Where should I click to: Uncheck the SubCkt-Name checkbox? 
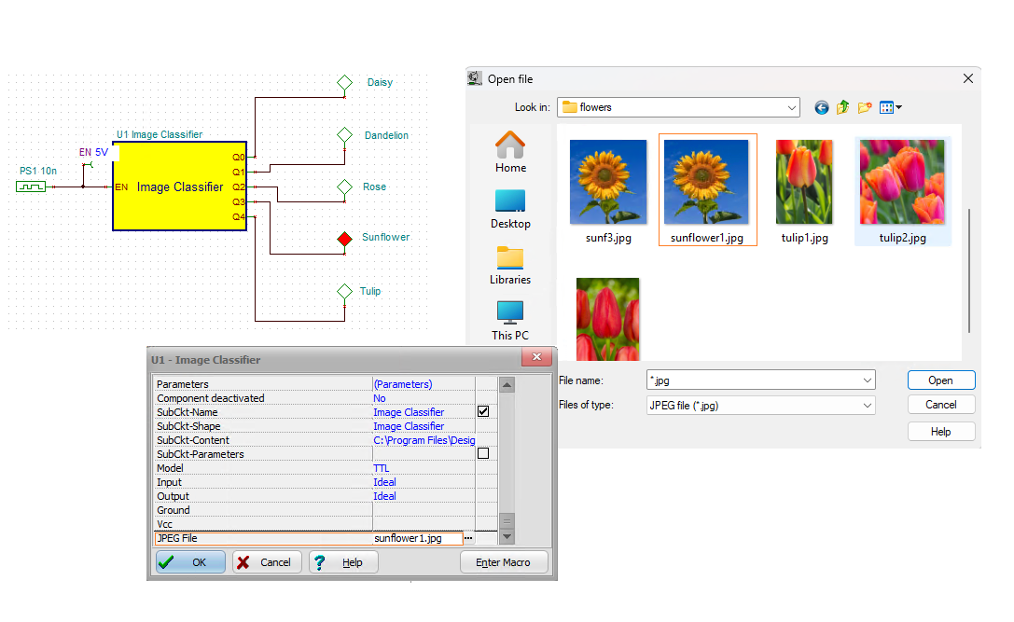pyautogui.click(x=482, y=412)
